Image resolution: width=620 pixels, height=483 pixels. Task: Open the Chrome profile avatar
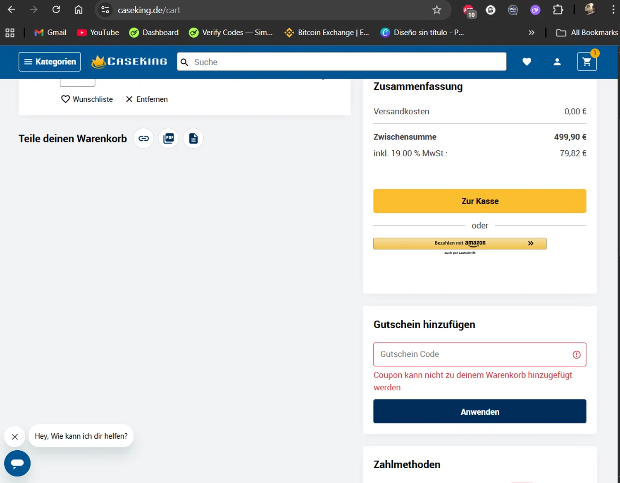click(590, 10)
